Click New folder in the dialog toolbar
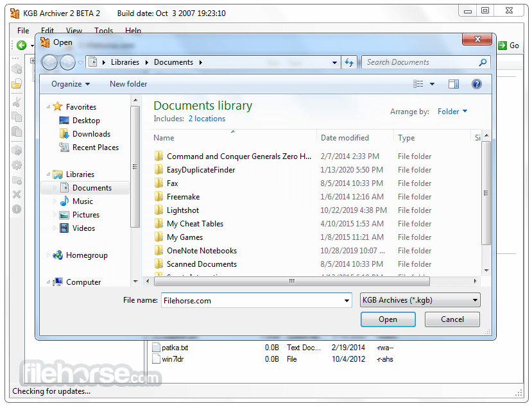The height and width of the screenshot is (406, 532). pos(128,84)
